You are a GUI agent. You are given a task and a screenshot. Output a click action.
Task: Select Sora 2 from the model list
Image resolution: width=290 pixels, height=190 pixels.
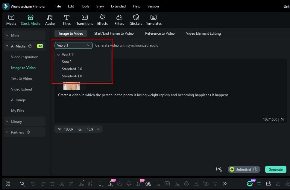tap(66, 62)
